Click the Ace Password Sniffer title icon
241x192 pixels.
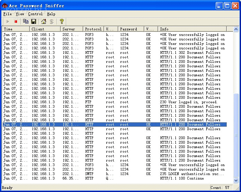(x=5, y=6)
